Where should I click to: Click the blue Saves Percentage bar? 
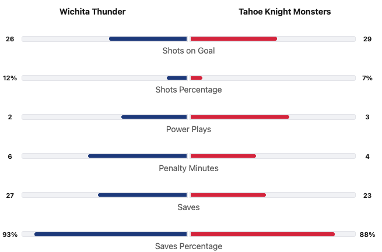(111, 234)
